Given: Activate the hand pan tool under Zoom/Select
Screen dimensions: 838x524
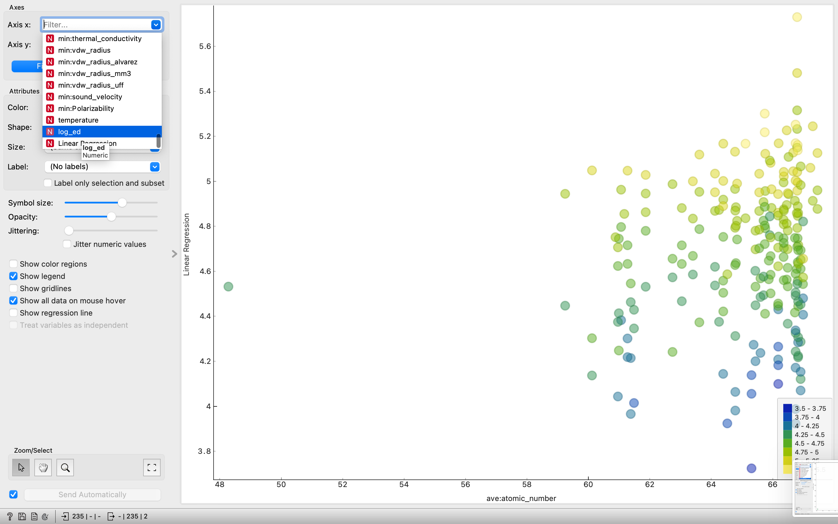Looking at the screenshot, I should pyautogui.click(x=42, y=467).
